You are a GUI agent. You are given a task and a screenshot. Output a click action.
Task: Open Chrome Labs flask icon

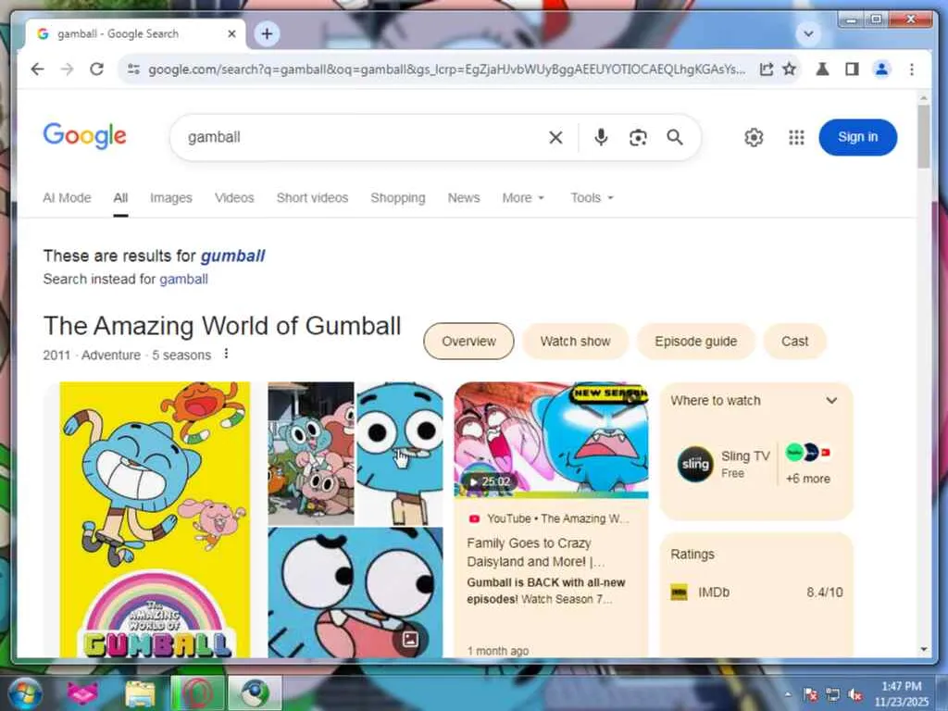(x=822, y=69)
